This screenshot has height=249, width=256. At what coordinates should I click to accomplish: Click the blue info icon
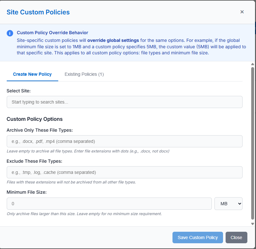tap(10, 33)
